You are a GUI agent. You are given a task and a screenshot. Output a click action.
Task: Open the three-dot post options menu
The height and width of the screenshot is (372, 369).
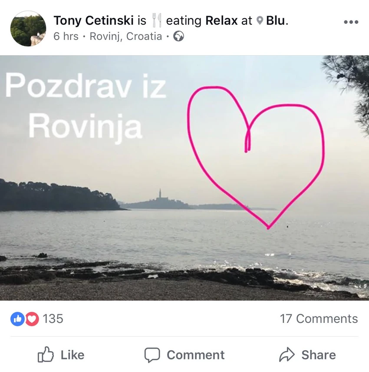[x=351, y=22]
